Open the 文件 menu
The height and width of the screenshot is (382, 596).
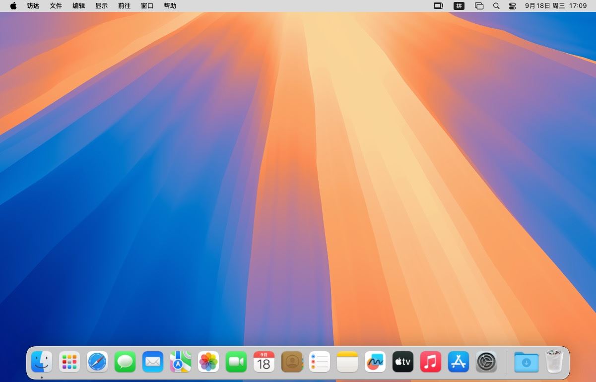[x=56, y=6]
